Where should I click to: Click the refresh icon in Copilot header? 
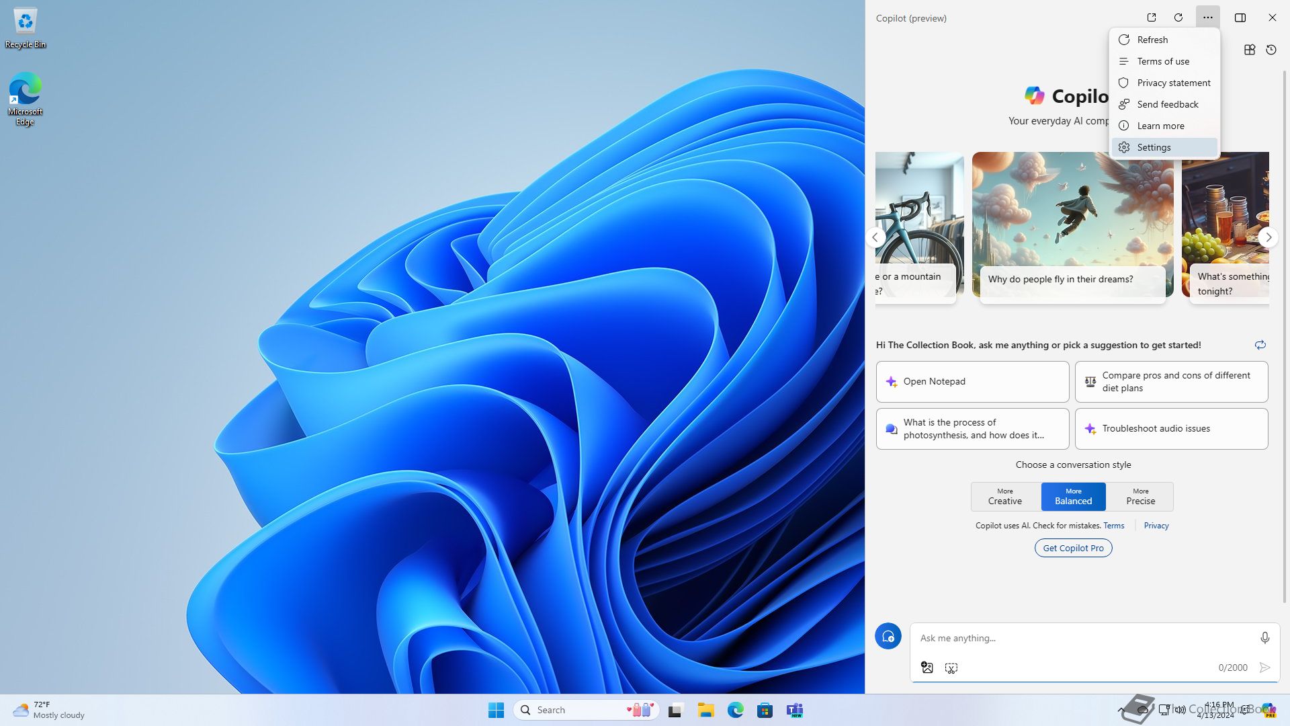[x=1178, y=17]
